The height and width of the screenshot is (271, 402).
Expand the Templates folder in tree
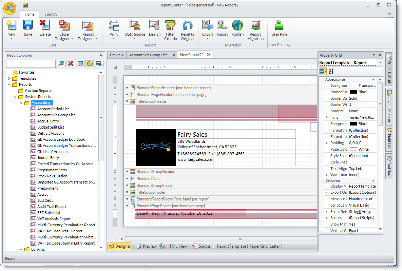click(9, 78)
